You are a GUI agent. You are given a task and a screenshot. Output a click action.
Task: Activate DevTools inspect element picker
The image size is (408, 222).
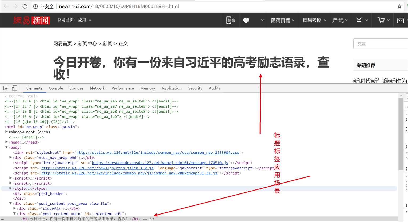coord(6,88)
